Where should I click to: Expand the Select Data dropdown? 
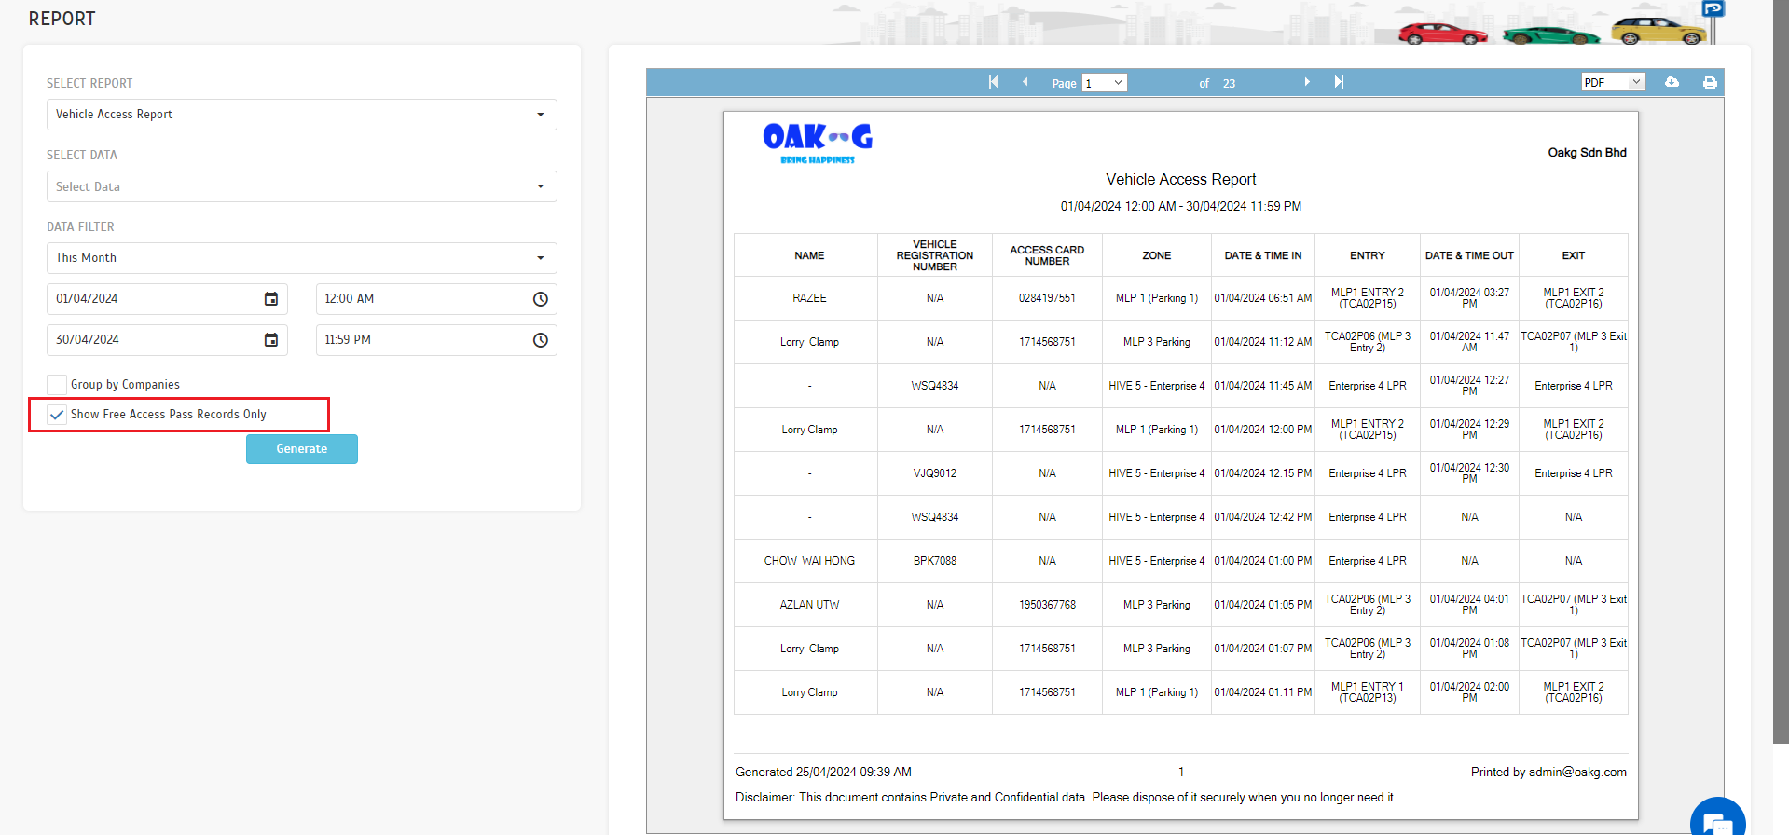point(301,186)
